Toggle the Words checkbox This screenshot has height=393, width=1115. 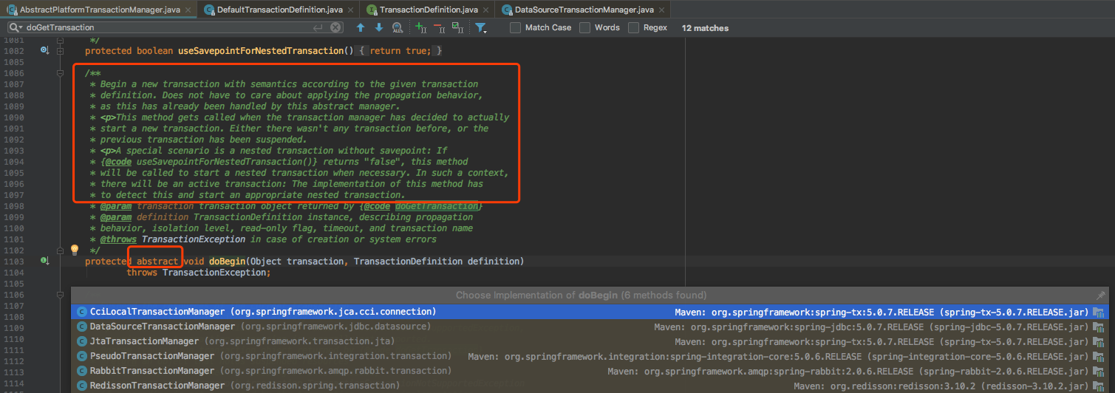click(585, 27)
